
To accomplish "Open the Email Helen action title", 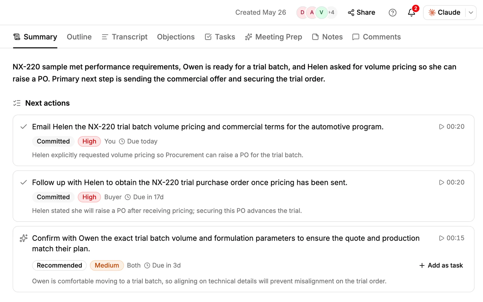I will click(x=208, y=127).
